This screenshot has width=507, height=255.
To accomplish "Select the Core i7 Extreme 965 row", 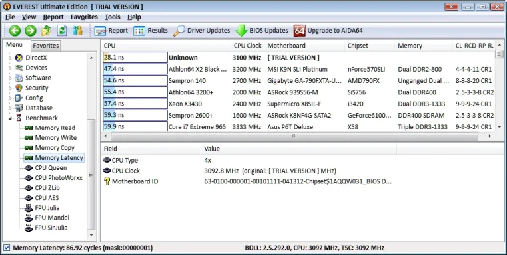I will [x=298, y=127].
